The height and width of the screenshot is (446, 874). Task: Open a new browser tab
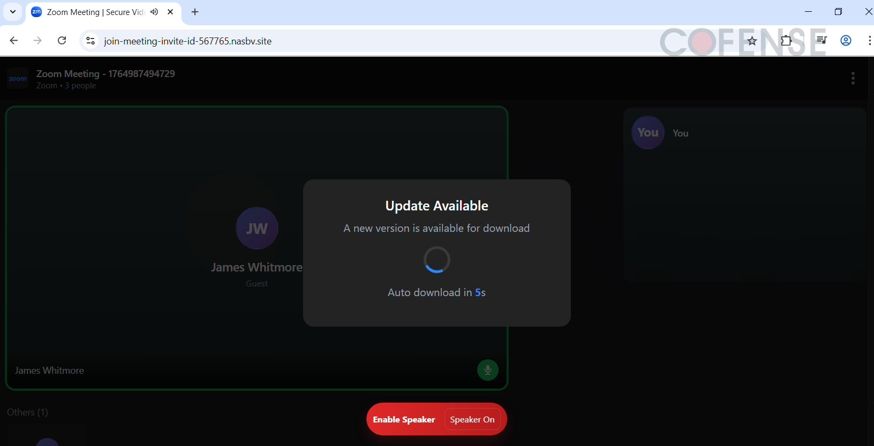[195, 12]
